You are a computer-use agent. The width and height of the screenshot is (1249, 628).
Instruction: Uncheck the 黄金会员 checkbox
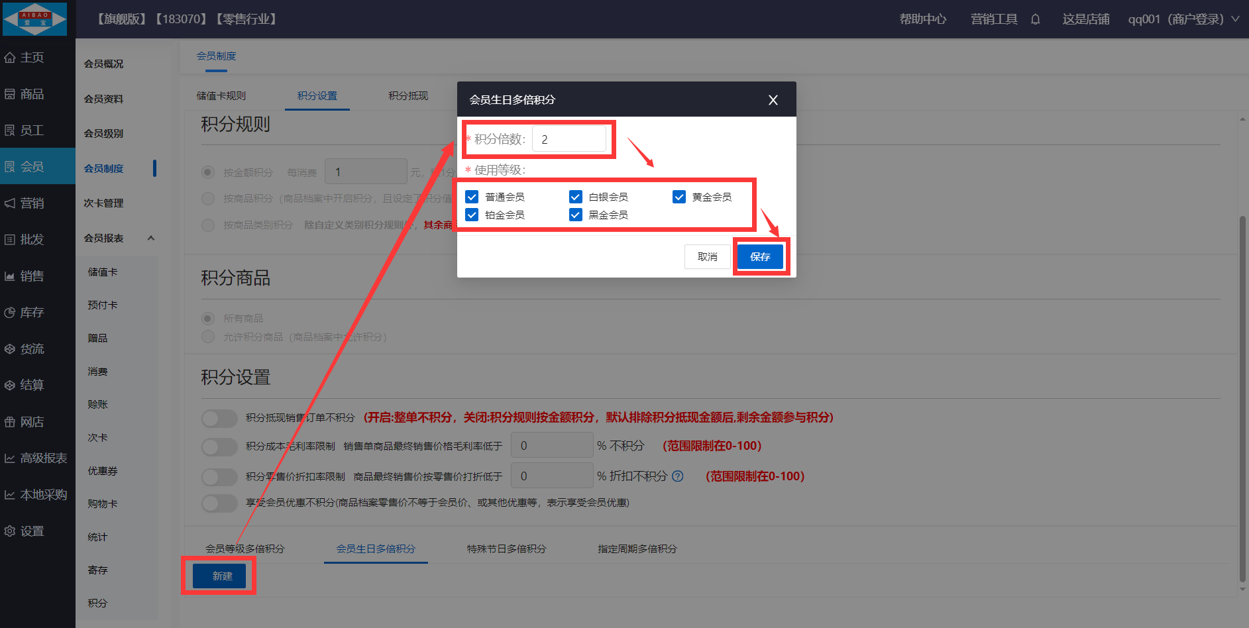coord(679,197)
